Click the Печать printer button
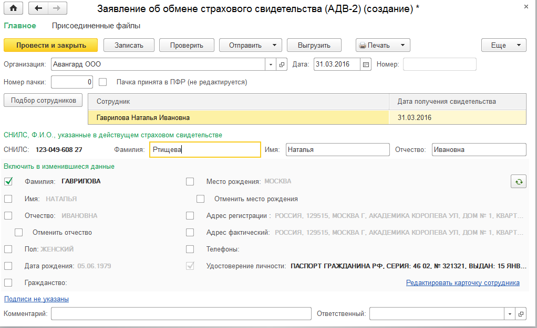This screenshot has height=328, width=537. pos(383,45)
